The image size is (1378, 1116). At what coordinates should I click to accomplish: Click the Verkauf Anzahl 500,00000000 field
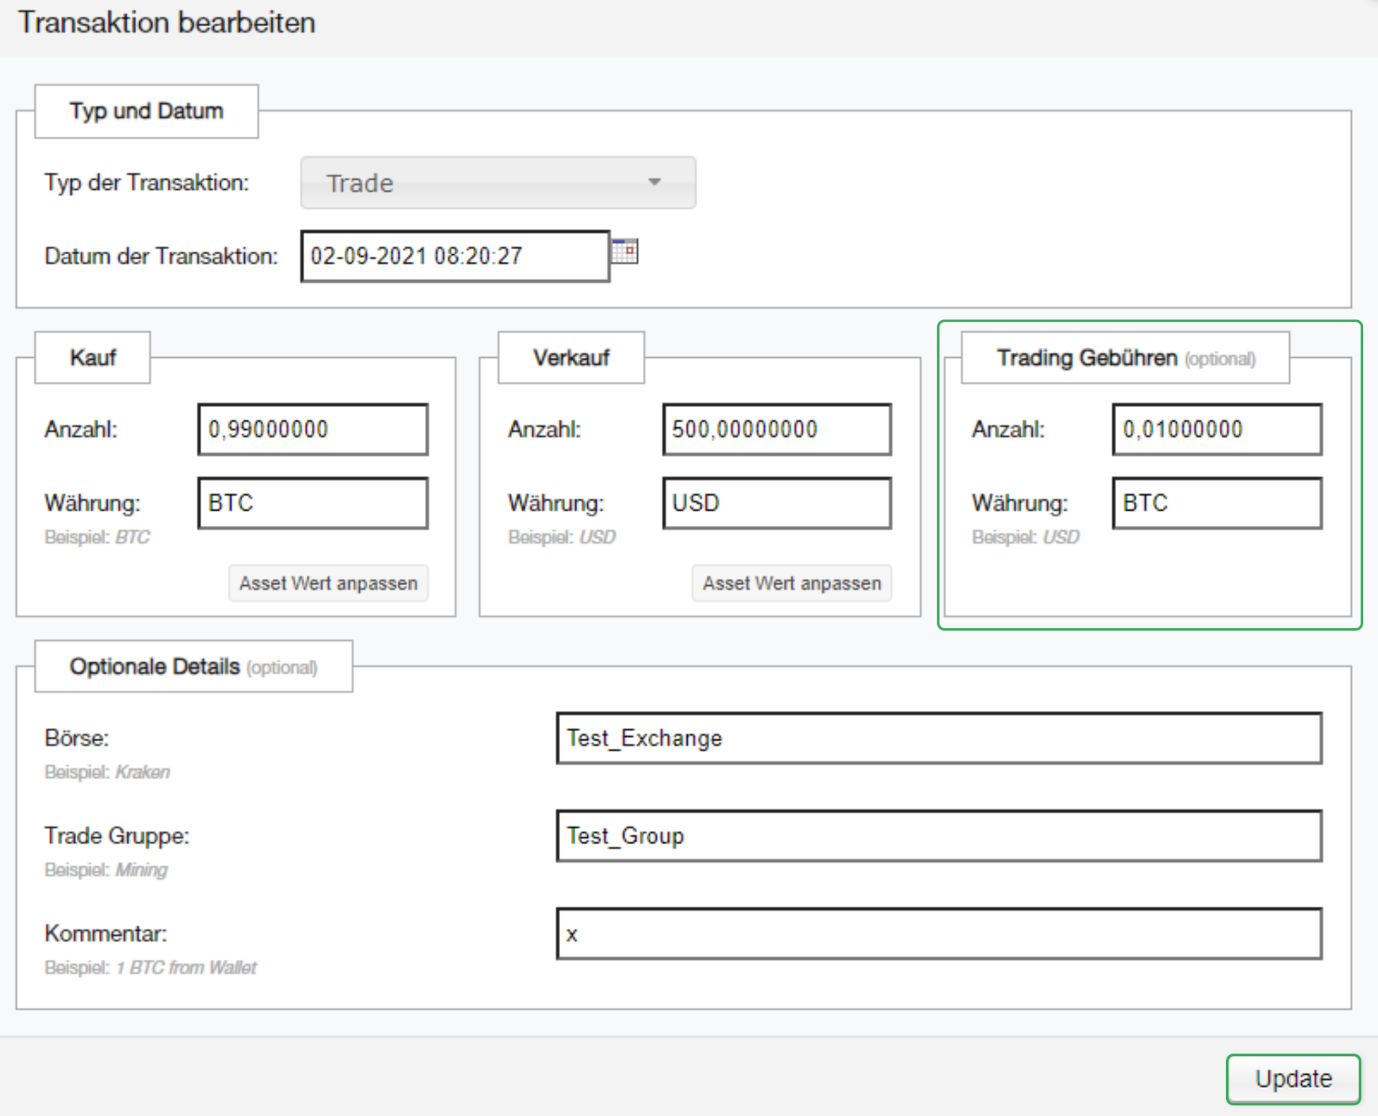tap(776, 429)
